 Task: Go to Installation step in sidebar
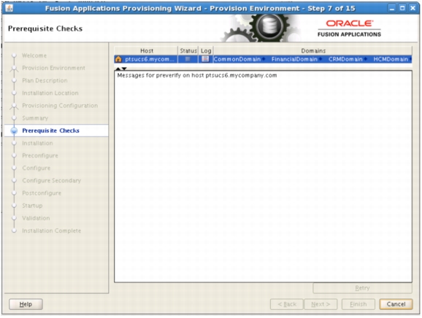(37, 143)
